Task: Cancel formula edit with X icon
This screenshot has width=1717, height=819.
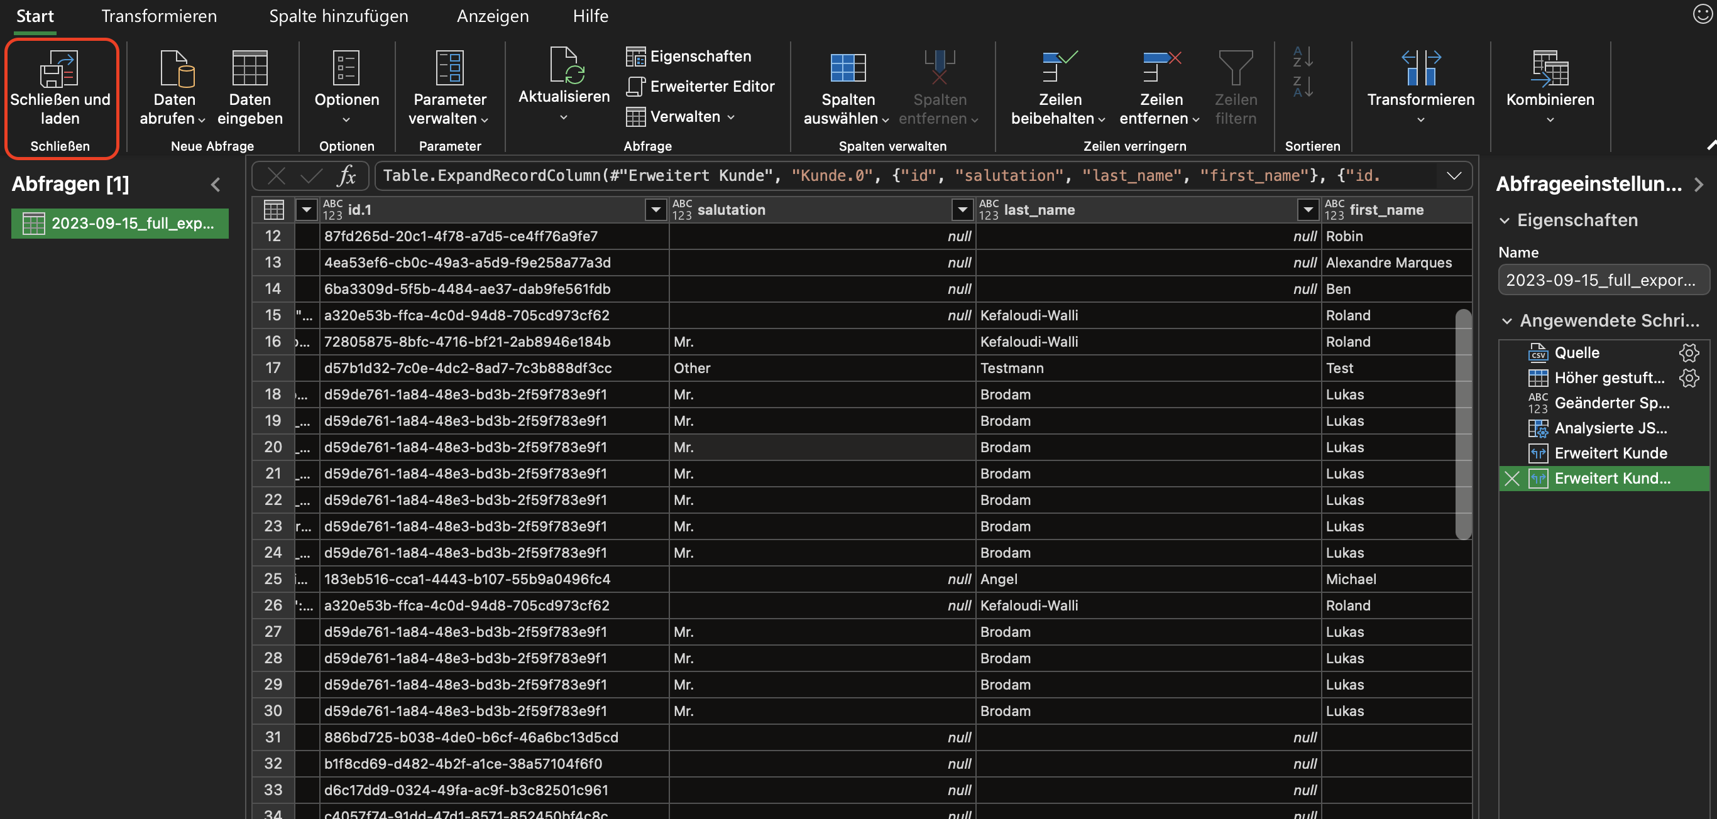Action: 276,176
